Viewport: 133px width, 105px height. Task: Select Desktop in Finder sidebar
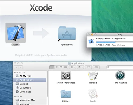29,84
